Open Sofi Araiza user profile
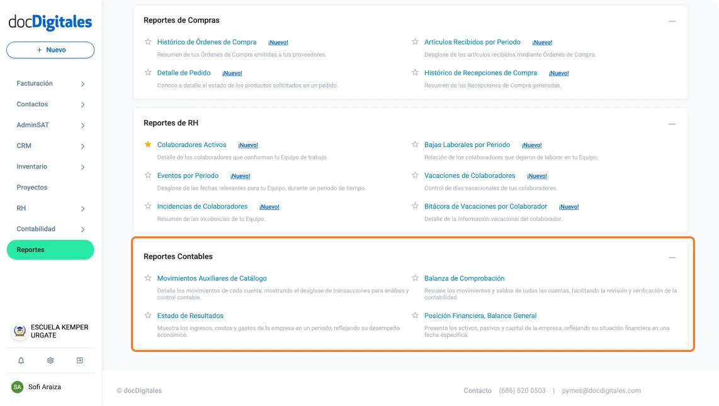The height and width of the screenshot is (406, 719). (43, 387)
